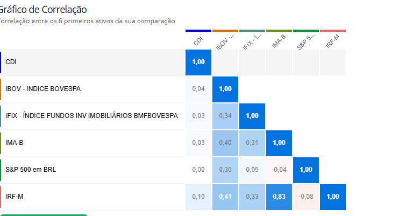Image resolution: width=399 pixels, height=216 pixels.
Task: Click the -0,08 correlation cell
Action: (x=306, y=197)
